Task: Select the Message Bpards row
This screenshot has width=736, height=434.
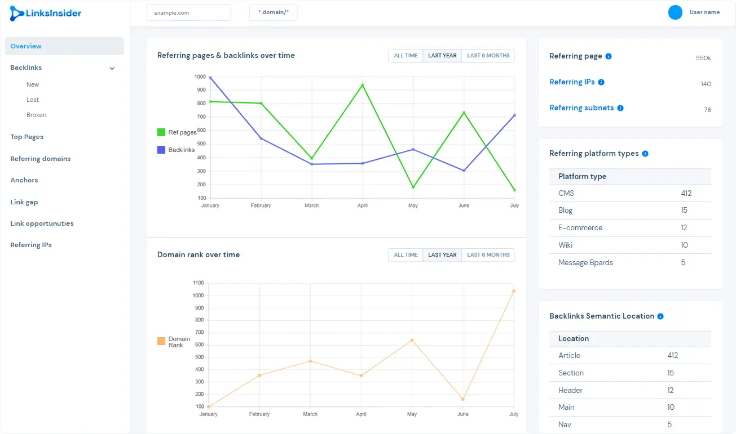Action: pos(630,262)
